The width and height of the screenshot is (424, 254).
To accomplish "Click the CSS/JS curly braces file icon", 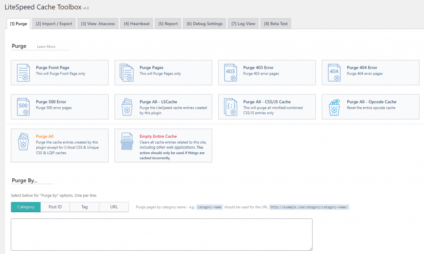I will tap(230, 107).
